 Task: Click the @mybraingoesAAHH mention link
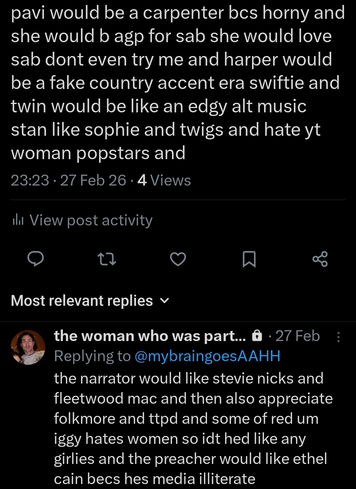click(x=207, y=356)
